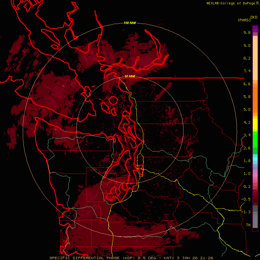
Task: Click the 5.8 value on the scale
Action: pyautogui.click(x=247, y=97)
